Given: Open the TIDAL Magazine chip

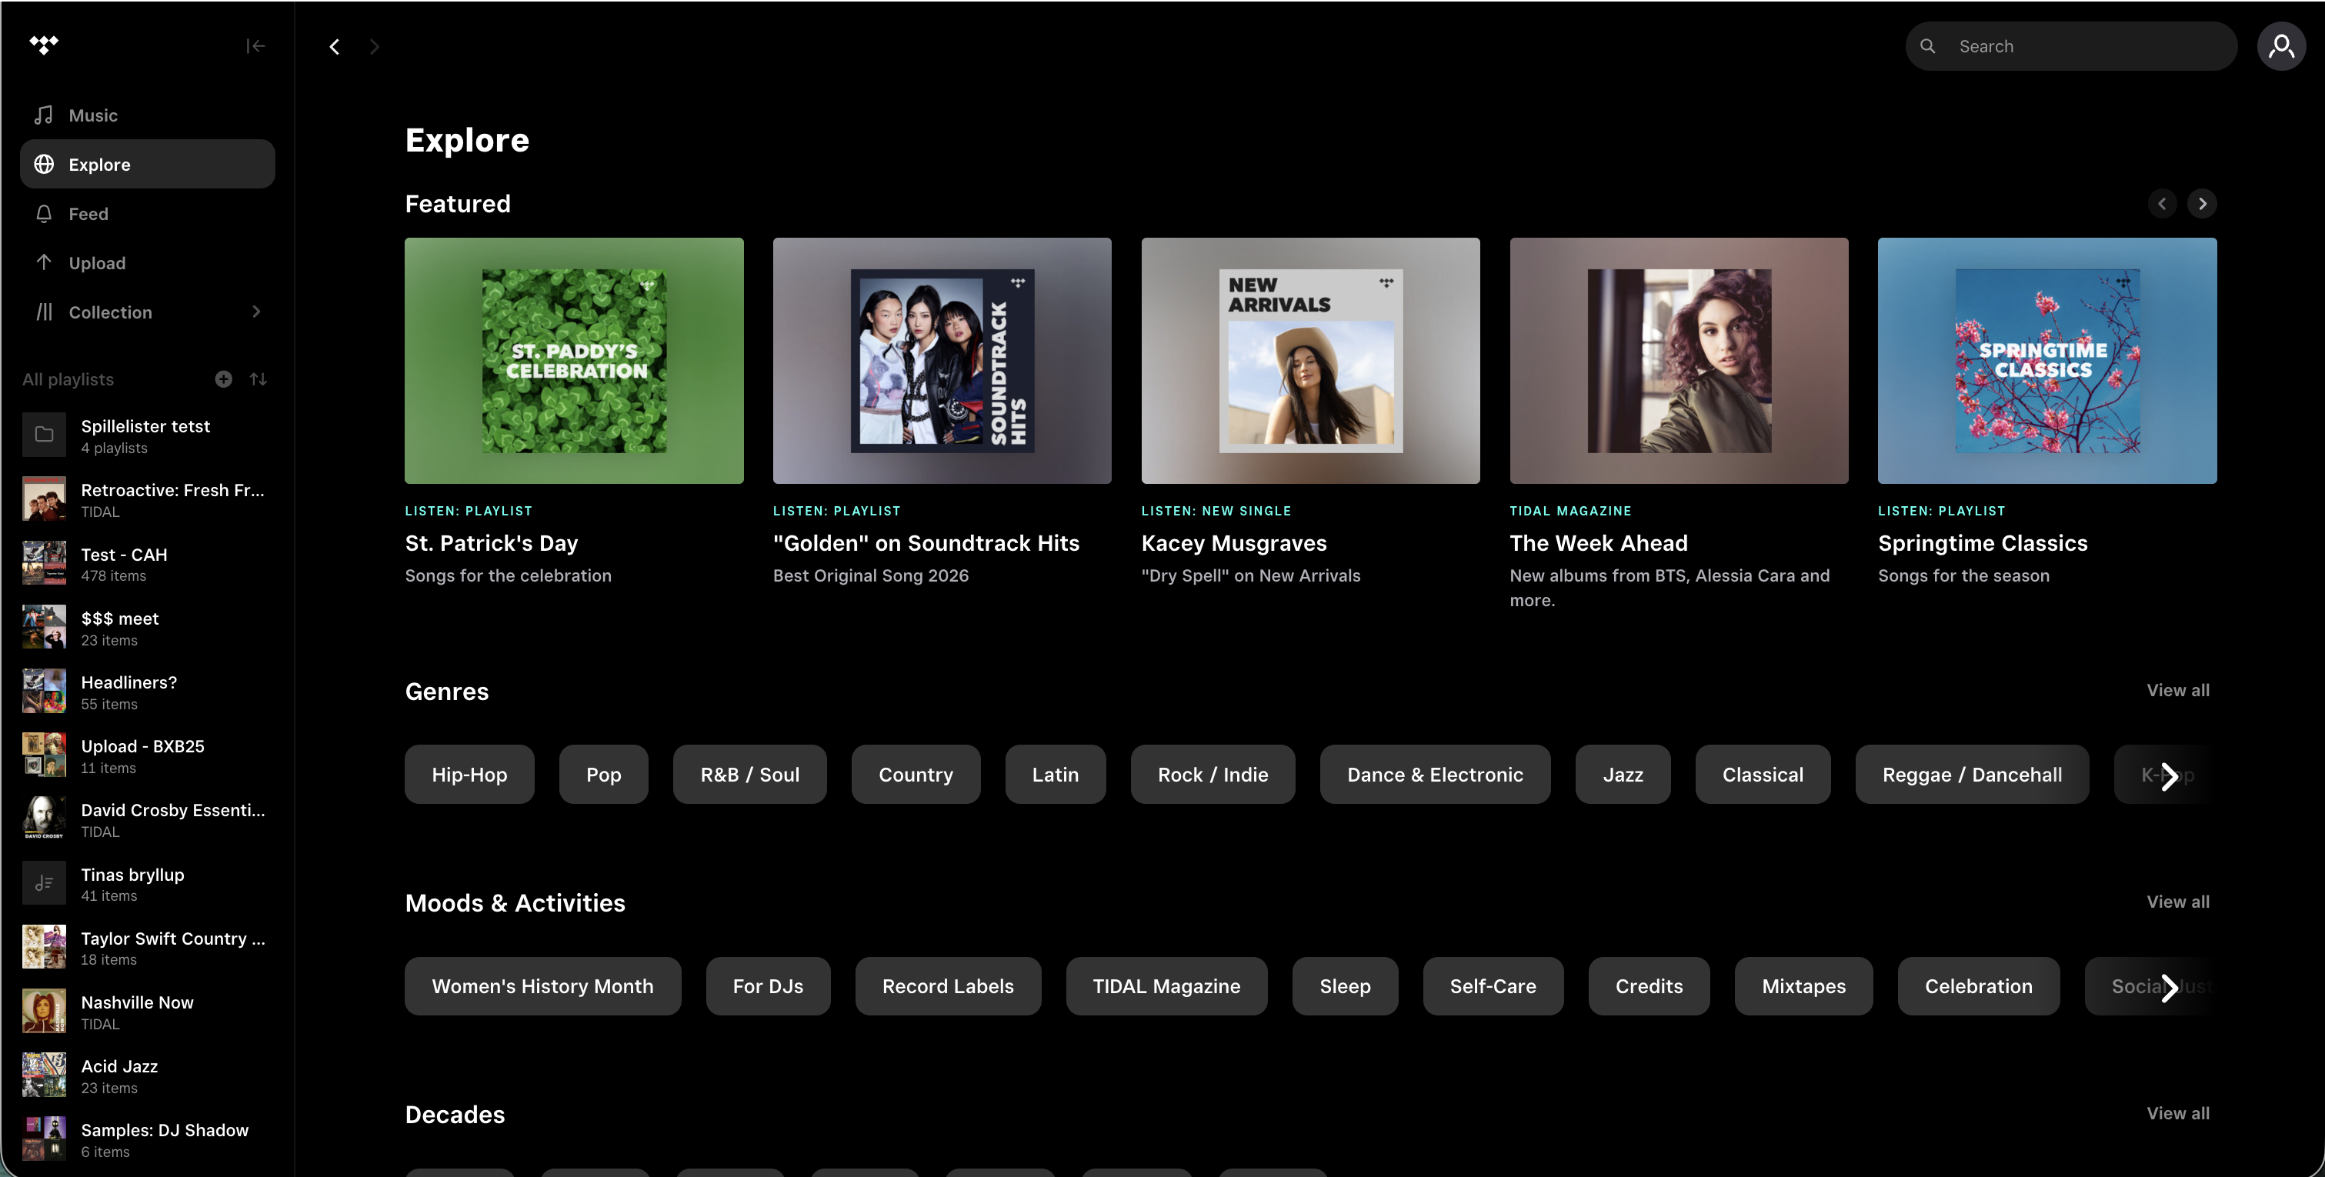Looking at the screenshot, I should [x=1166, y=986].
